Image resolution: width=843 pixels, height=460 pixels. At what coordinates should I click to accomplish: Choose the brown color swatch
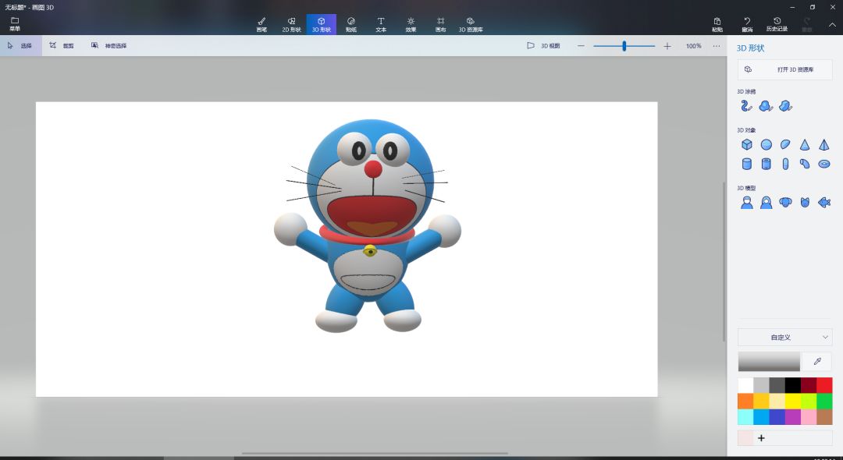click(x=824, y=416)
